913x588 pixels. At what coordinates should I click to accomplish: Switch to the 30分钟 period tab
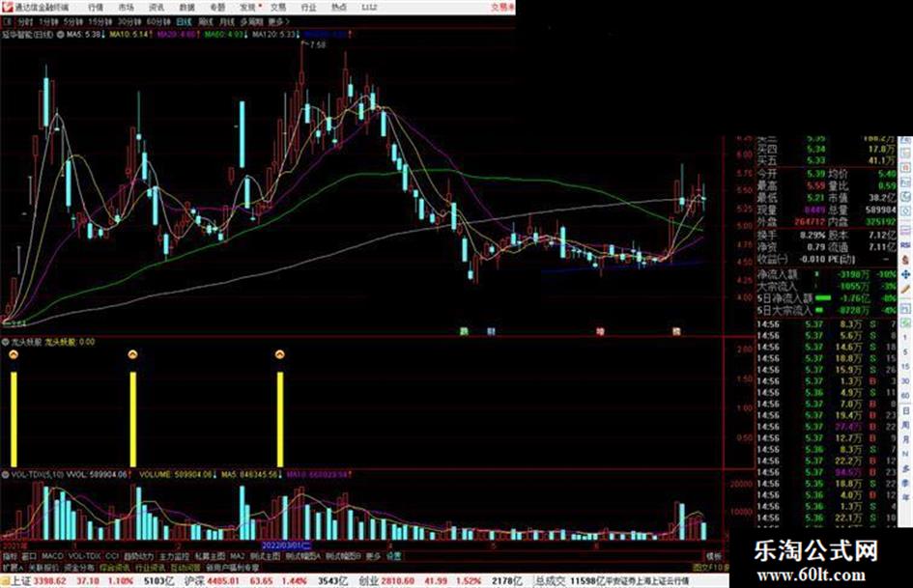(129, 22)
